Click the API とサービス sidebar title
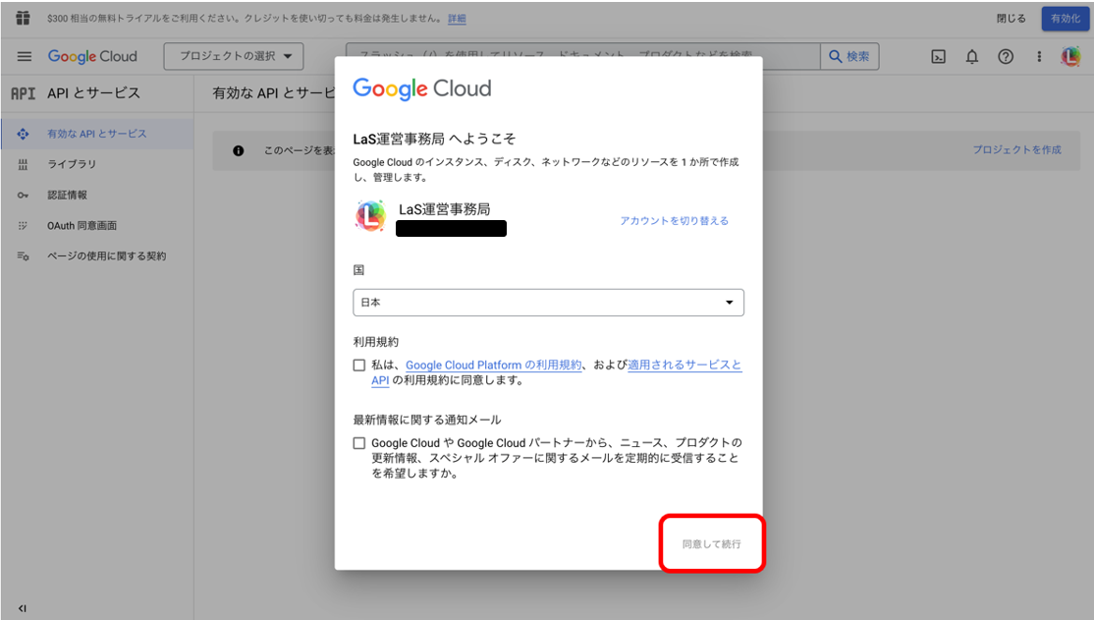 [x=94, y=93]
